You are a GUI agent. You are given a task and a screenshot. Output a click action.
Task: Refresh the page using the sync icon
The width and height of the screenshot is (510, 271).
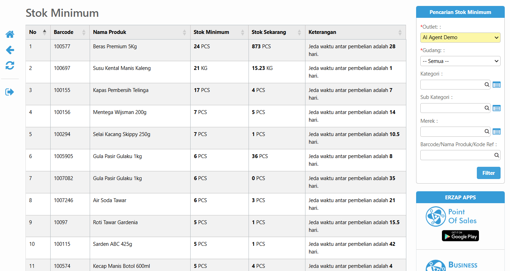tap(10, 65)
